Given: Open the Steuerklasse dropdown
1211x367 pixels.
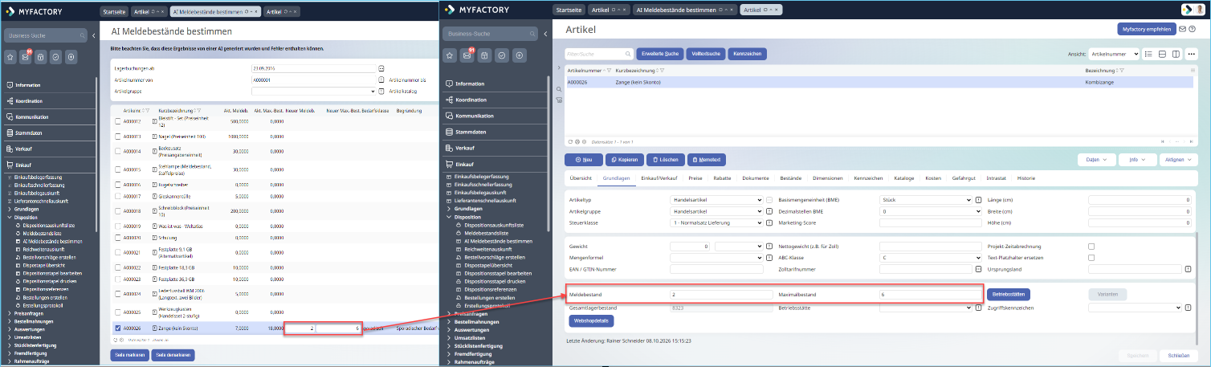Looking at the screenshot, I should point(716,222).
